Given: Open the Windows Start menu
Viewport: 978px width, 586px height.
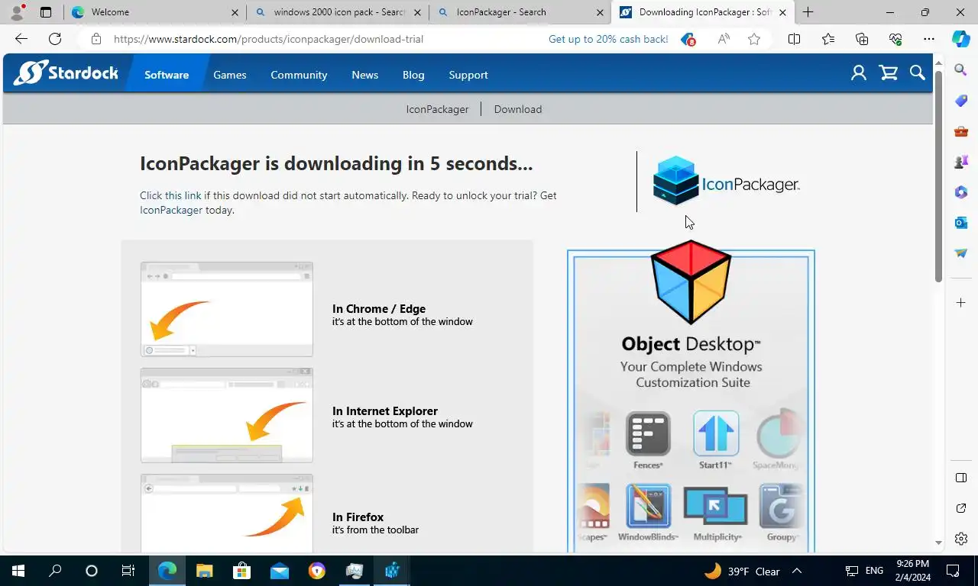Looking at the screenshot, I should click(x=18, y=571).
